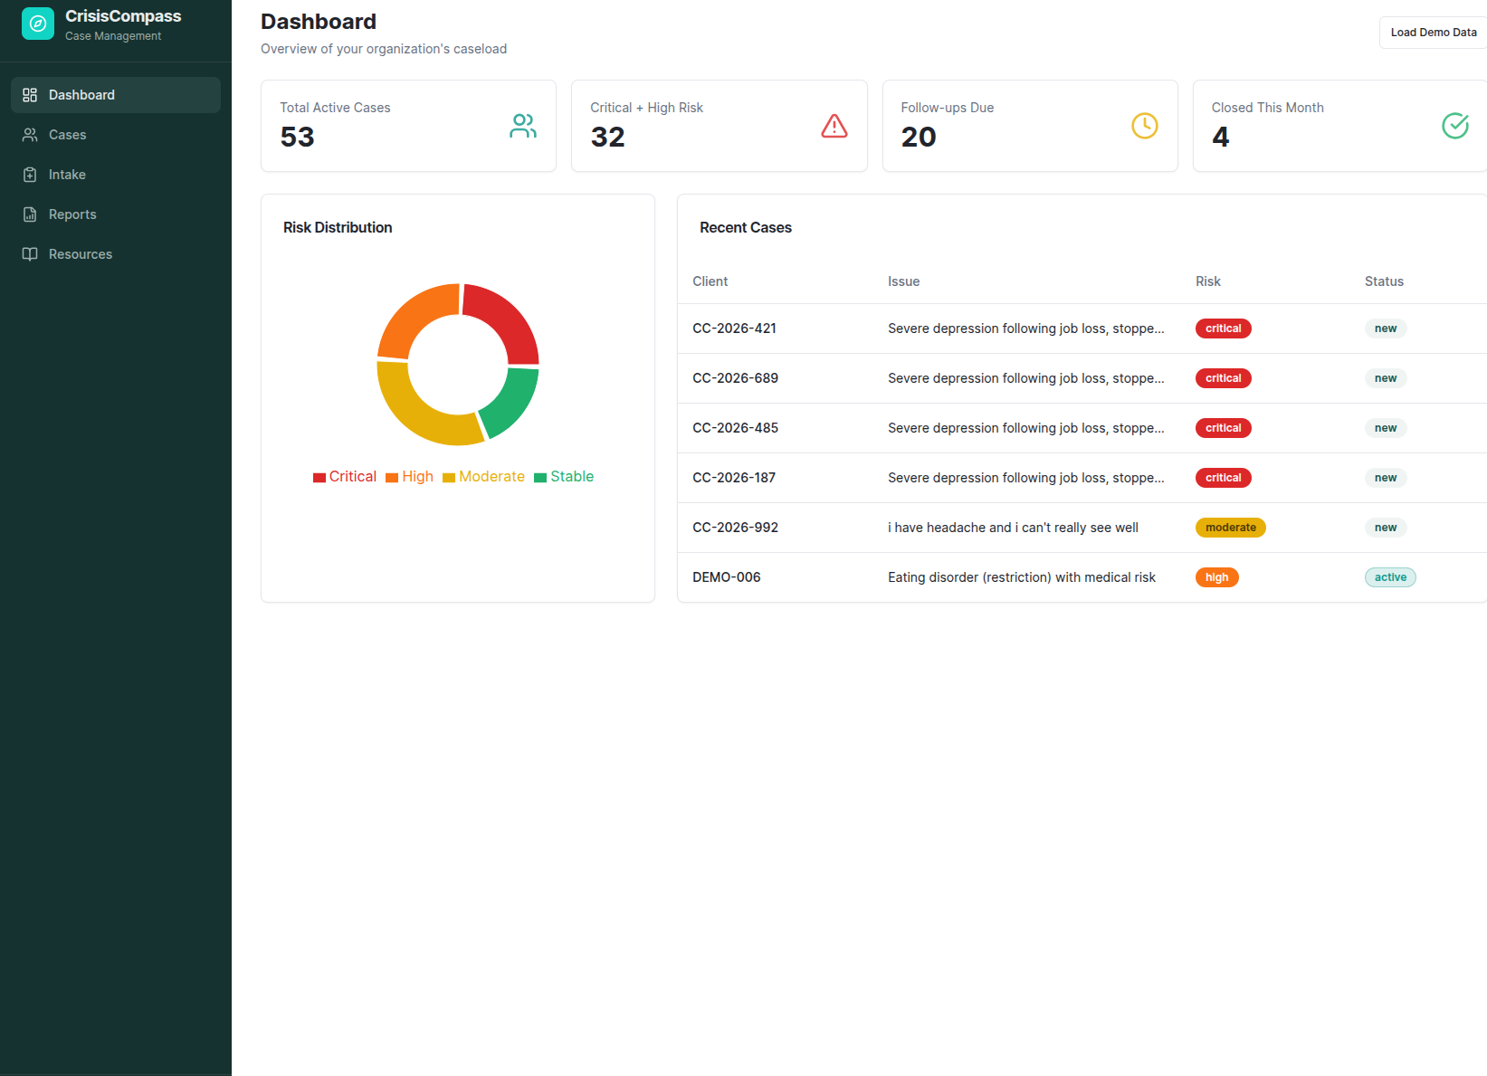Image resolution: width=1487 pixels, height=1076 pixels.
Task: Click the Eating disorder issue text
Action: [x=1022, y=577]
